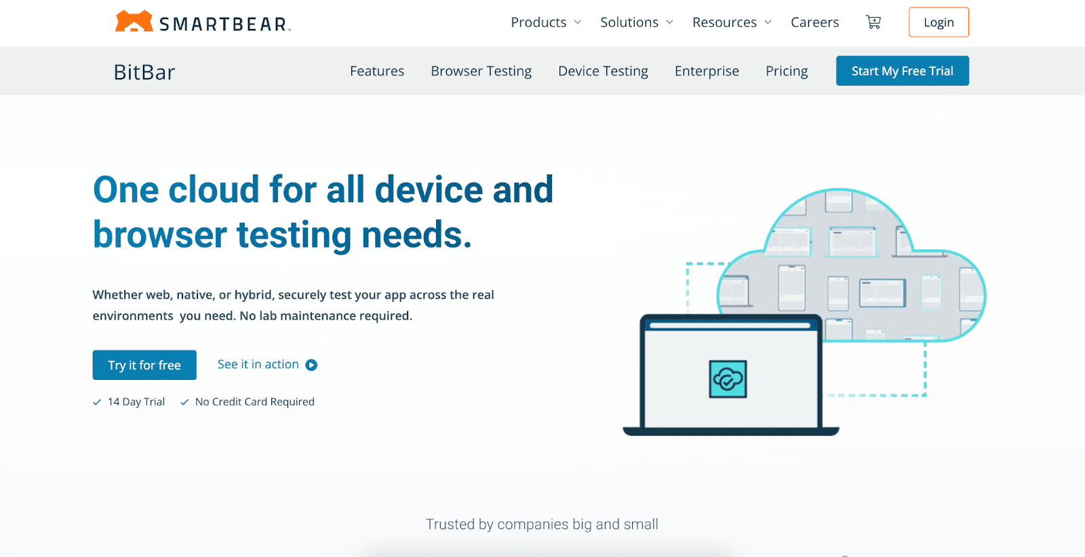View the Pricing page
1085x557 pixels.
coord(787,71)
